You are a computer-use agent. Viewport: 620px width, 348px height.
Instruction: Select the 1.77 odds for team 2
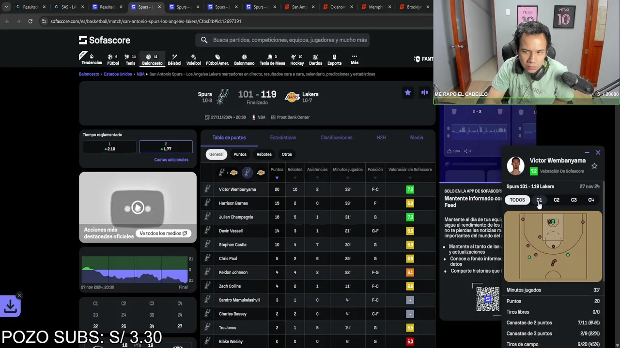166,146
